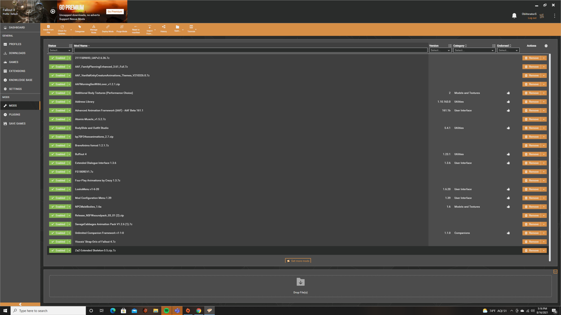Image resolution: width=561 pixels, height=315 pixels.
Task: Click Windows taskbar search box
Action: pos(49,311)
